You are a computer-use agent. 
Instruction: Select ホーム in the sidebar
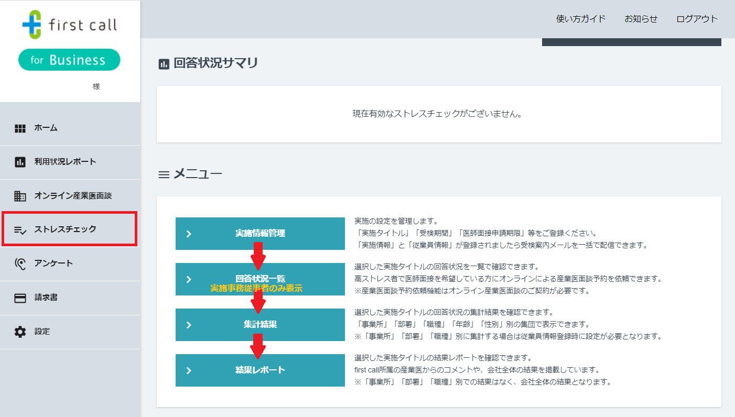[46, 128]
